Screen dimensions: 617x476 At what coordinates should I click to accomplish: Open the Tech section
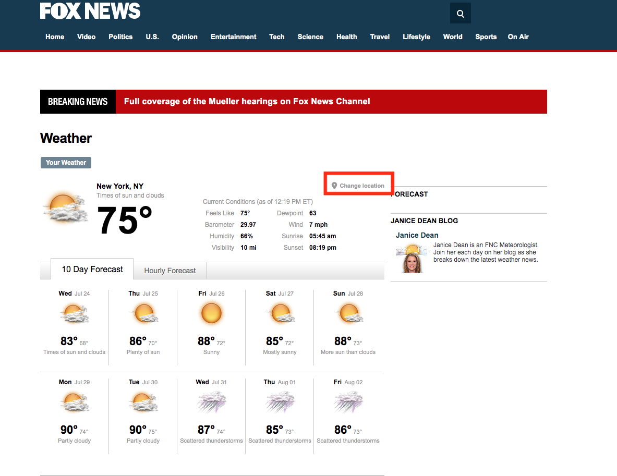276,36
